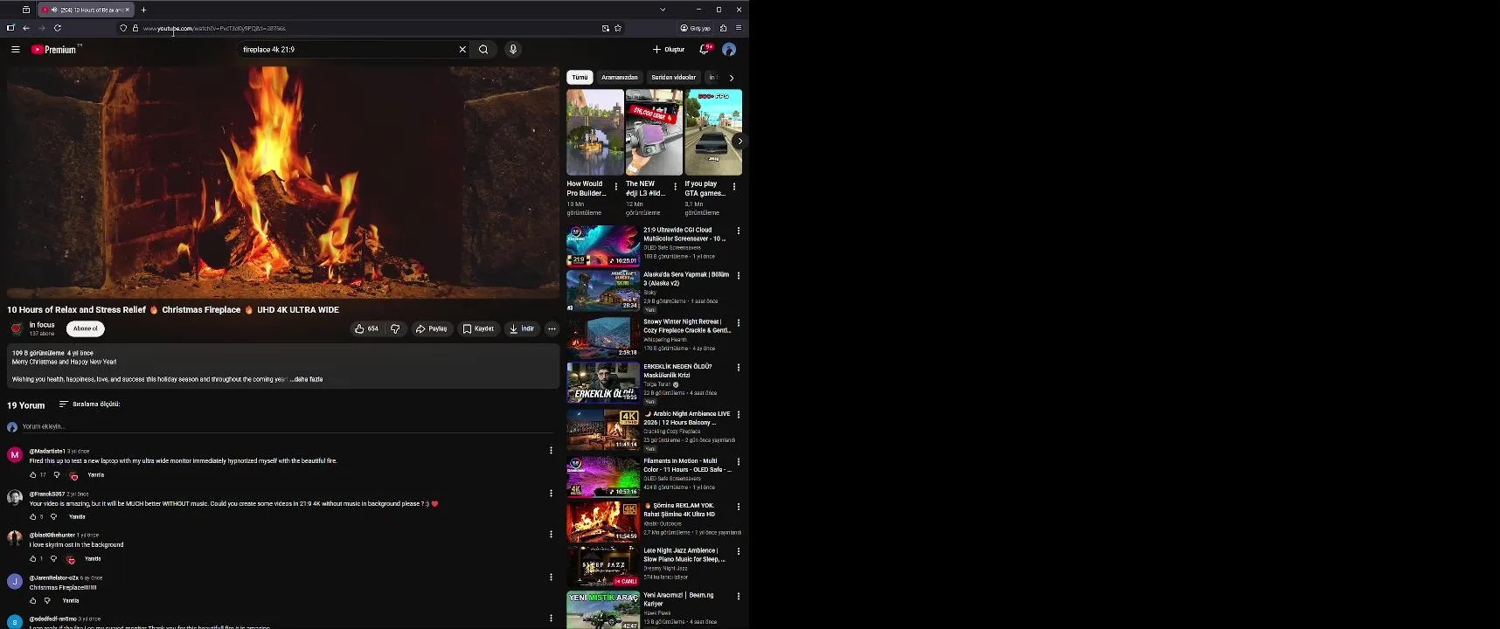
Task: Close the current browser tab with its X
Action: click(x=127, y=10)
